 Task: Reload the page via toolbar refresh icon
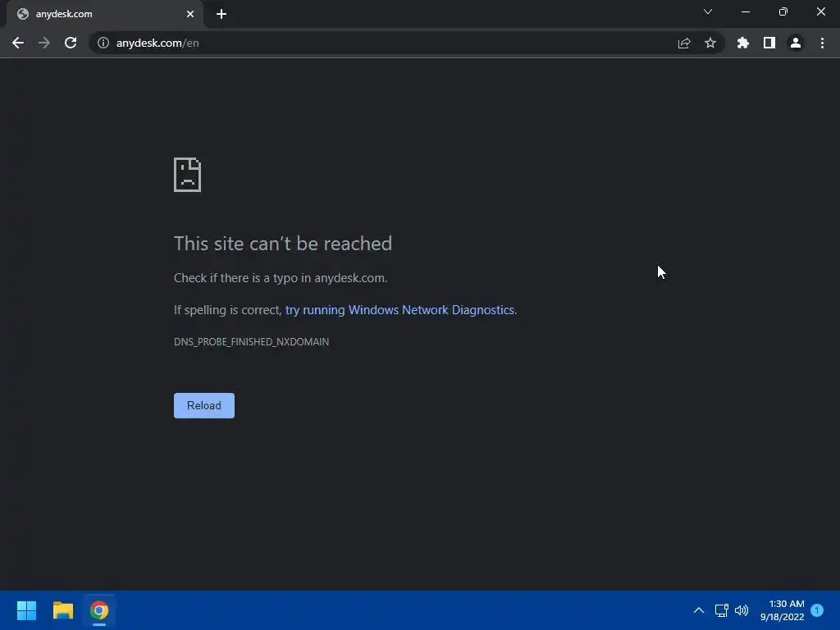click(71, 43)
